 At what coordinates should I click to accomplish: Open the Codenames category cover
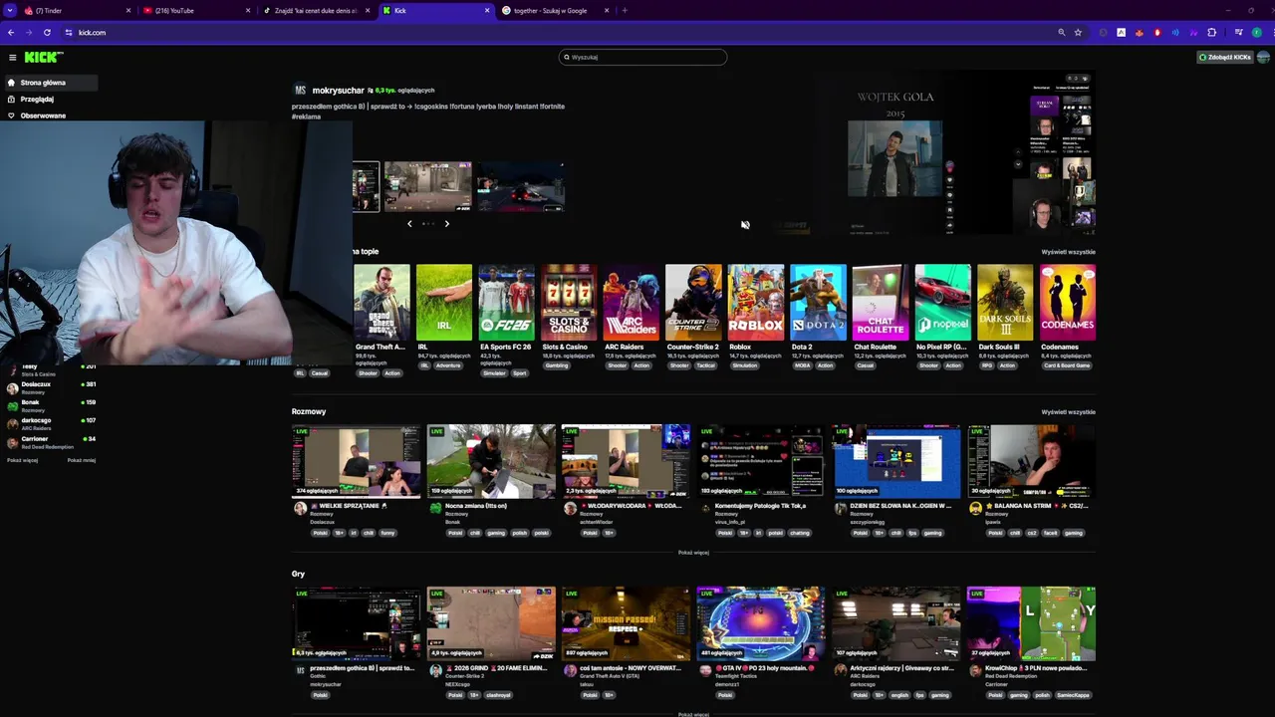point(1068,302)
